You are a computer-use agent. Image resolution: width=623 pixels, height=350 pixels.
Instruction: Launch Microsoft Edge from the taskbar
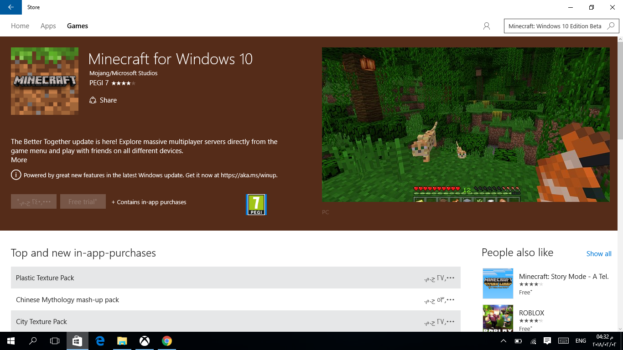100,341
